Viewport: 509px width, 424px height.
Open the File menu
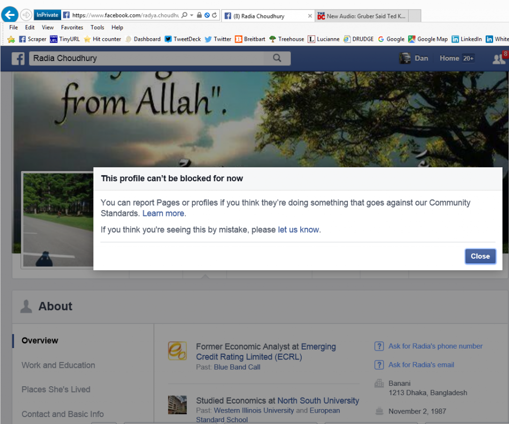[x=13, y=27]
